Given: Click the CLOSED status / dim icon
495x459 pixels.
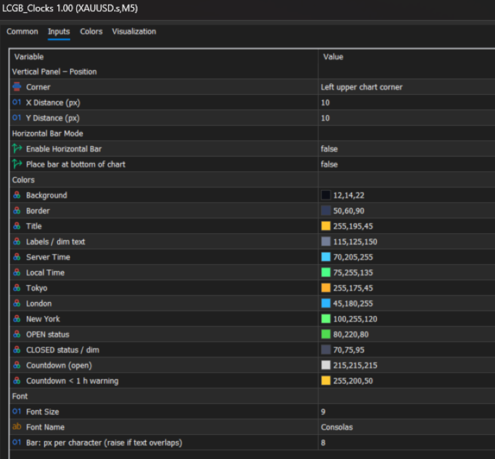Looking at the screenshot, I should (x=16, y=350).
